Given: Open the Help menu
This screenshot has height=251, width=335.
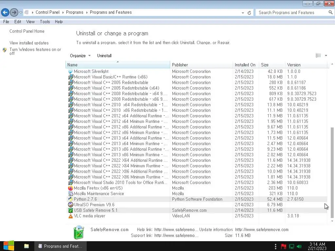Looking at the screenshot, I should click(x=59, y=22).
